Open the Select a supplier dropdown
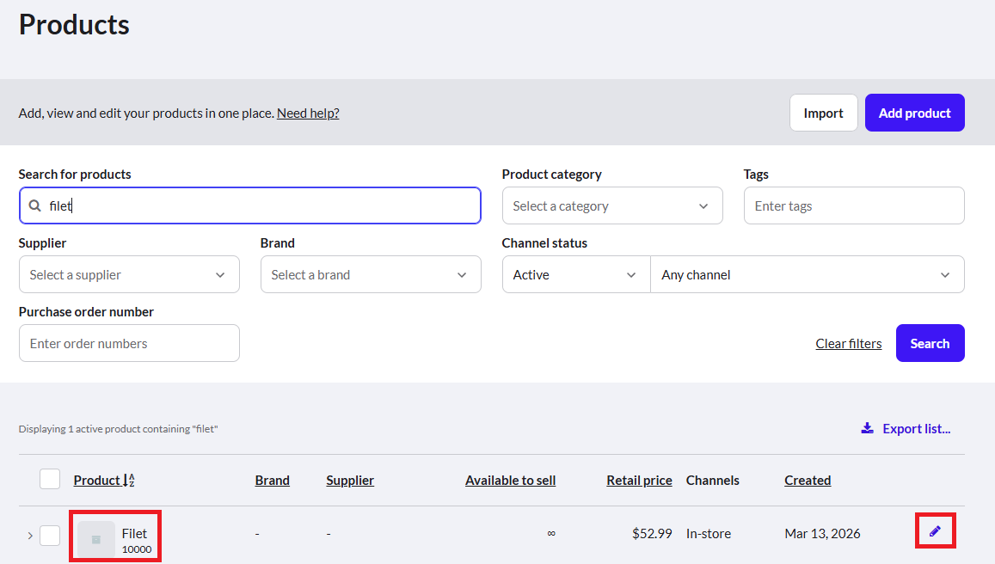This screenshot has width=995, height=564. tap(130, 275)
